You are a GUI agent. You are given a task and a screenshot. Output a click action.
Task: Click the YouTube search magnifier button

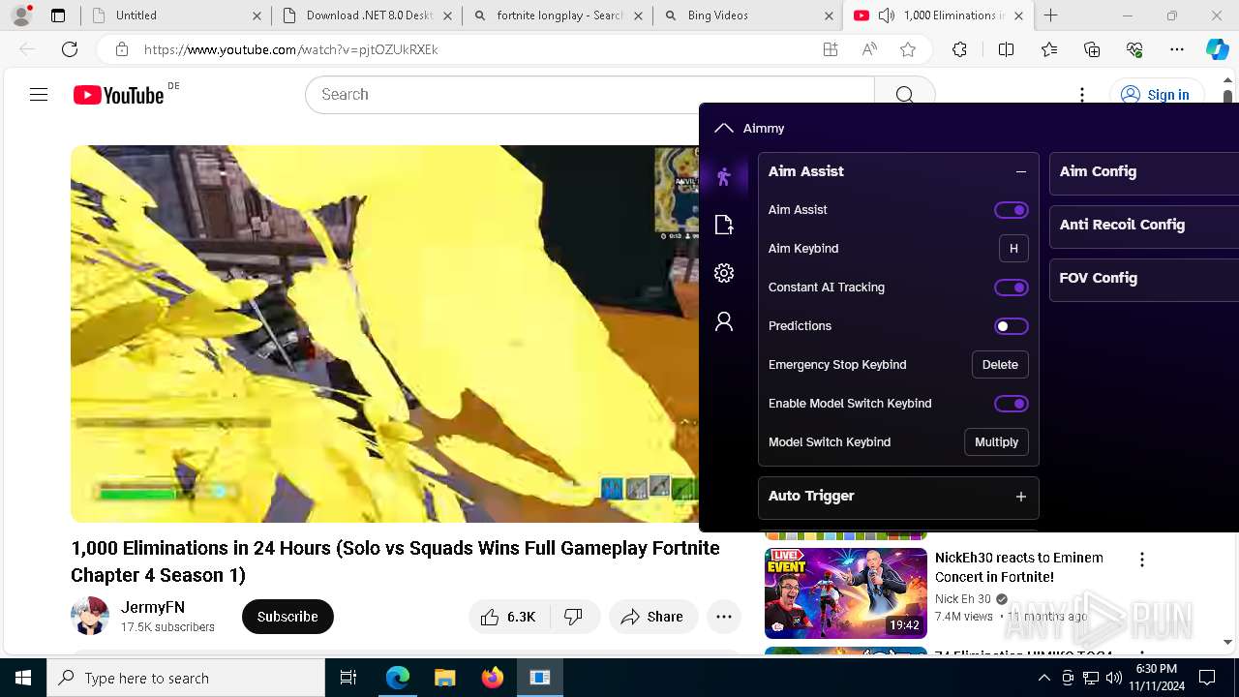pos(904,94)
